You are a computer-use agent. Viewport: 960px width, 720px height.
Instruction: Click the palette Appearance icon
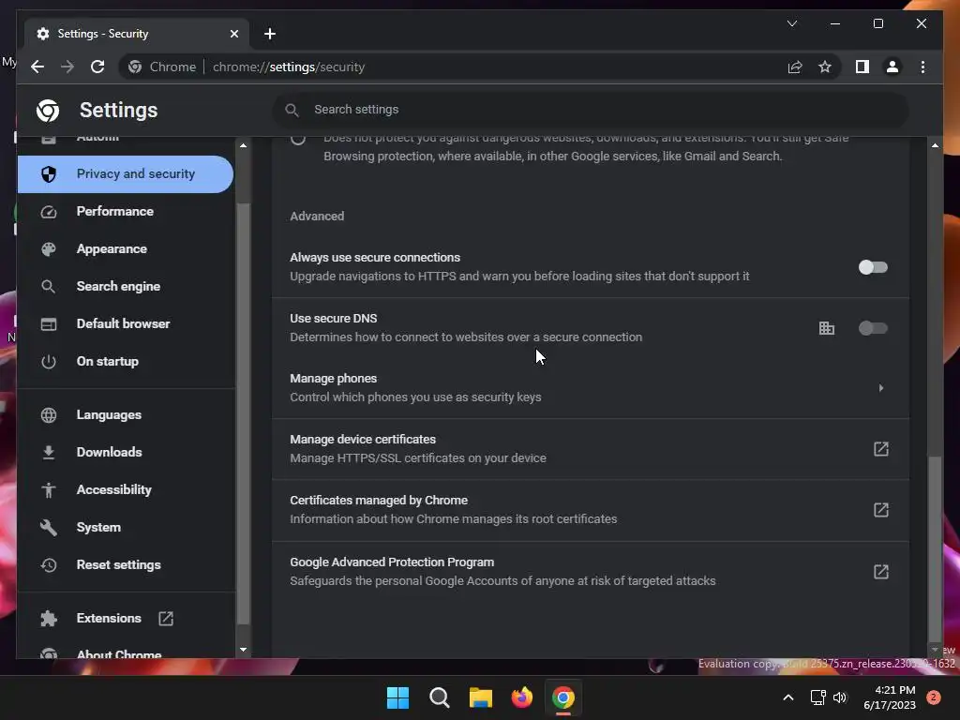tap(49, 249)
